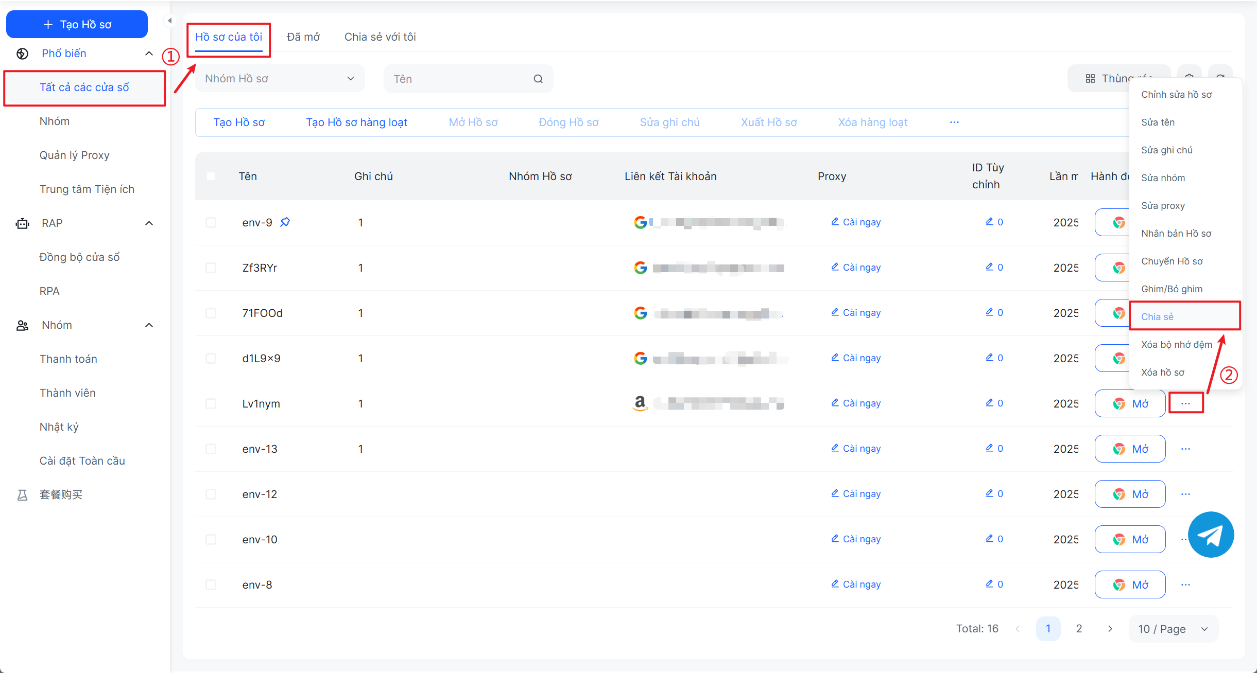Open the 10 / Page size dropdown
1257x673 pixels.
1173,629
